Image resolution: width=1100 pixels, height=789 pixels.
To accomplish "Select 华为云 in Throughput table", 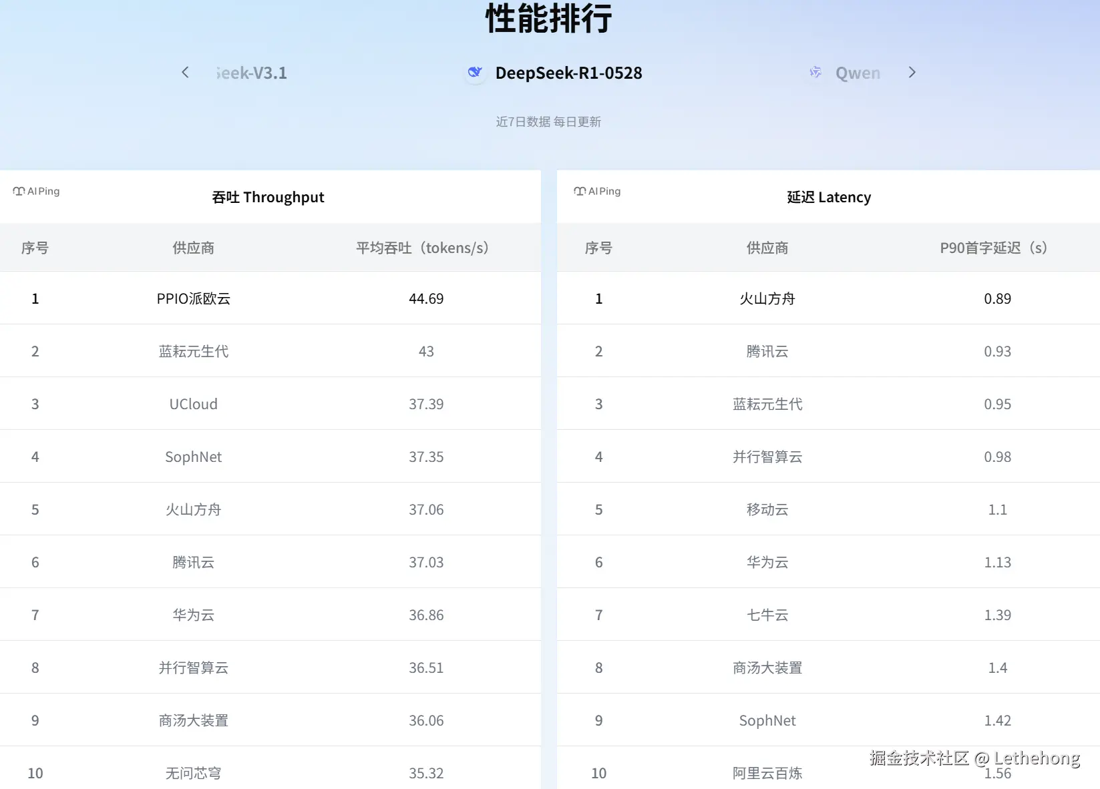I will pyautogui.click(x=193, y=615).
